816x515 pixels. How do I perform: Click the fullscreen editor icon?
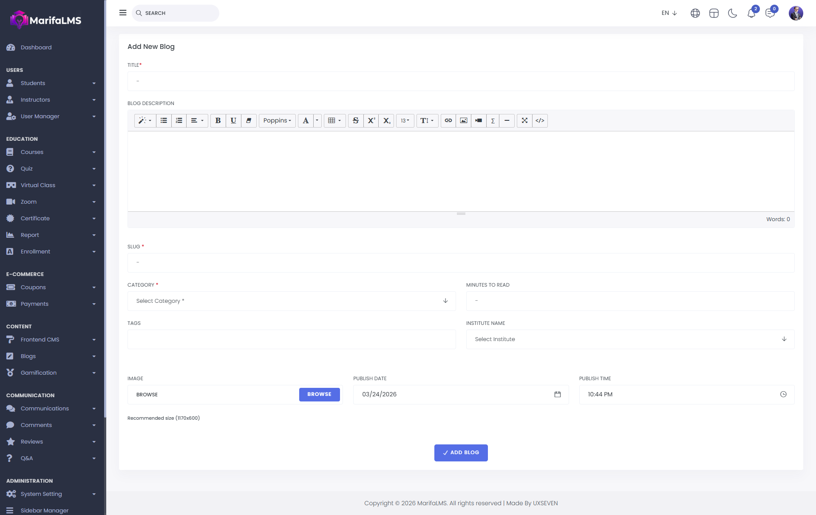click(524, 121)
